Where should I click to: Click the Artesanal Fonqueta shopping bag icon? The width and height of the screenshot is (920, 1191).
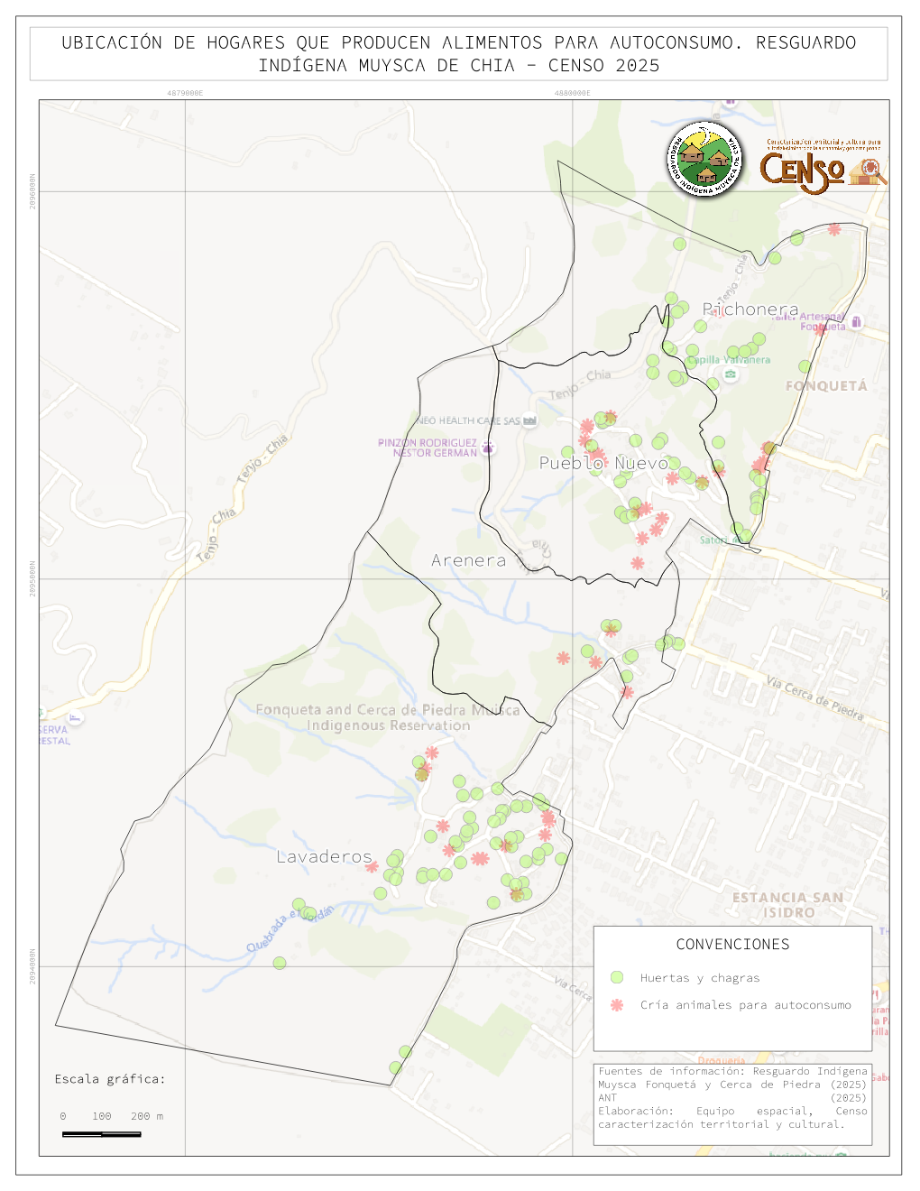[x=856, y=321]
